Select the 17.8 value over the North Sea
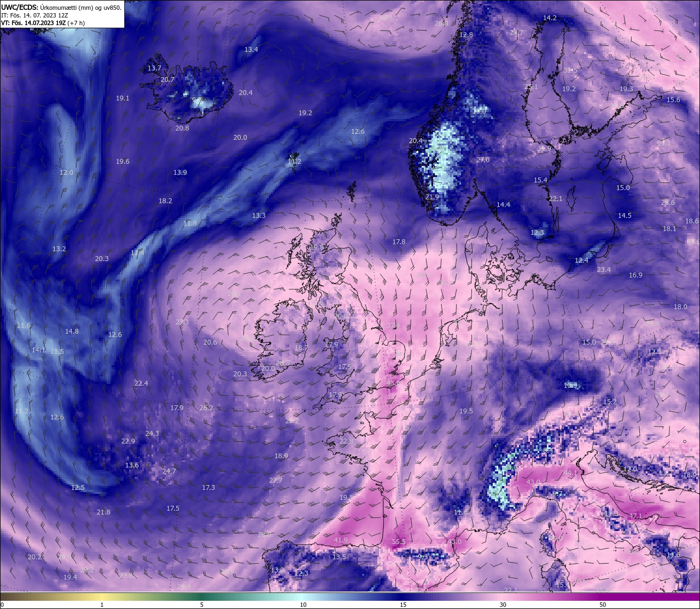This screenshot has width=700, height=609. click(399, 242)
